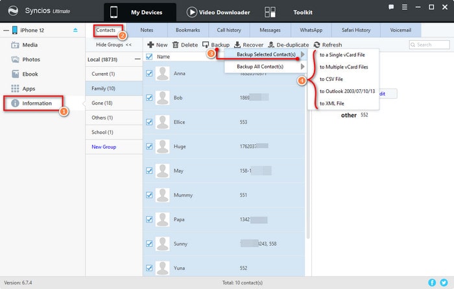Click Bob's contact avatar
Image resolution: width=454 pixels, height=289 pixels.
pyautogui.click(x=162, y=98)
